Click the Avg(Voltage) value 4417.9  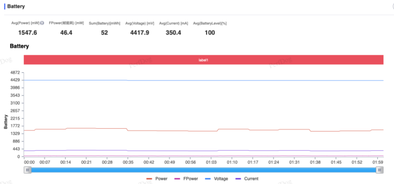click(140, 33)
